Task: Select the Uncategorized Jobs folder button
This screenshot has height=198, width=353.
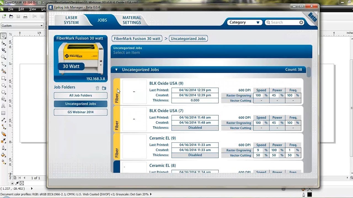Action: click(x=81, y=104)
